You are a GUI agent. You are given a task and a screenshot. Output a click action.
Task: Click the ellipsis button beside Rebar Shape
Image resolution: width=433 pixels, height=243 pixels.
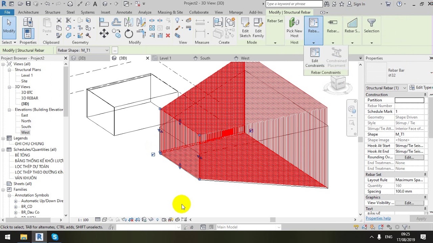[115, 50]
